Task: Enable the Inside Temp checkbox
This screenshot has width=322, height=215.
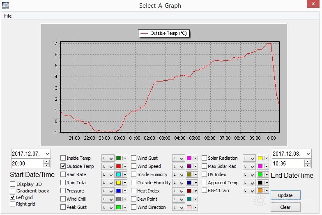Action: click(63, 158)
